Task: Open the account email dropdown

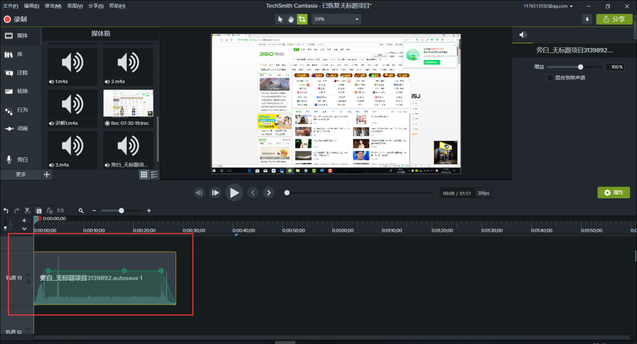Action: [x=548, y=6]
